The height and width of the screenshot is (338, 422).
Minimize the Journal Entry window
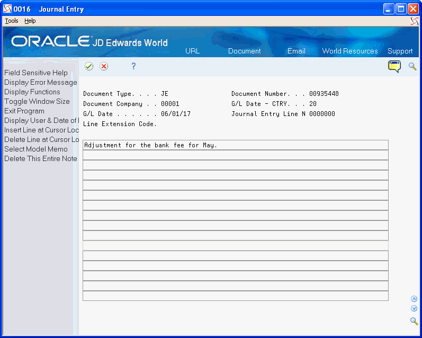click(x=389, y=9)
